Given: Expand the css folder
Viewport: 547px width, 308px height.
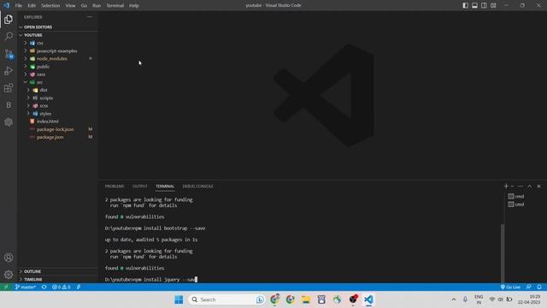Looking at the screenshot, I should (57, 43).
